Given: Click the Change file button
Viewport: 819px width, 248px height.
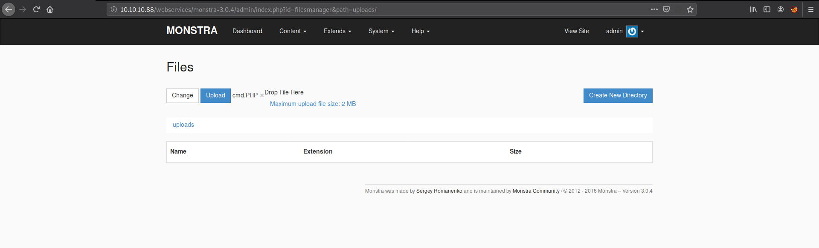Looking at the screenshot, I should [x=183, y=95].
